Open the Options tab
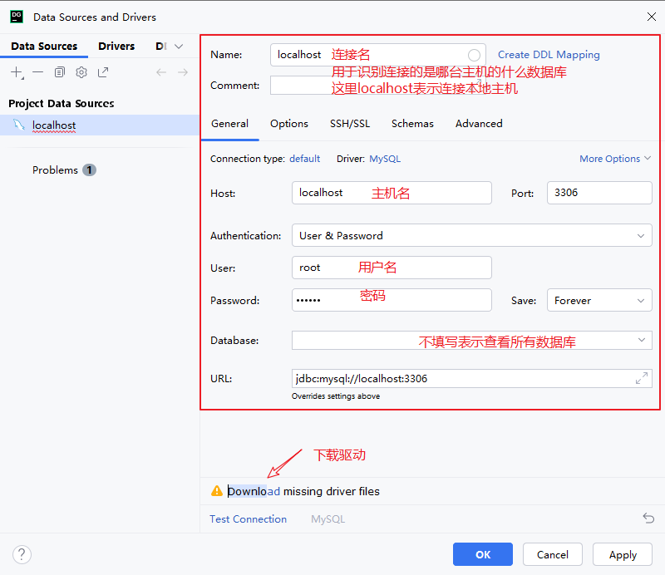 click(289, 124)
